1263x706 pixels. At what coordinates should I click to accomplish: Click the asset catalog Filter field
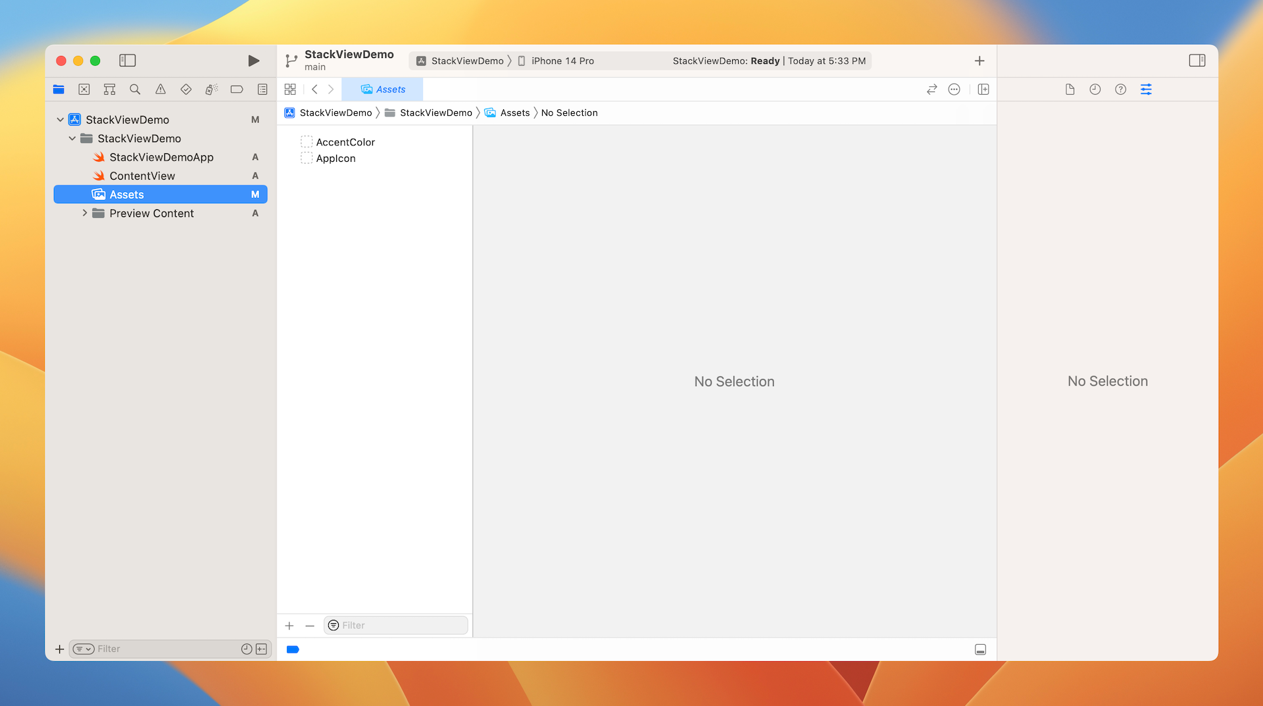[403, 626]
